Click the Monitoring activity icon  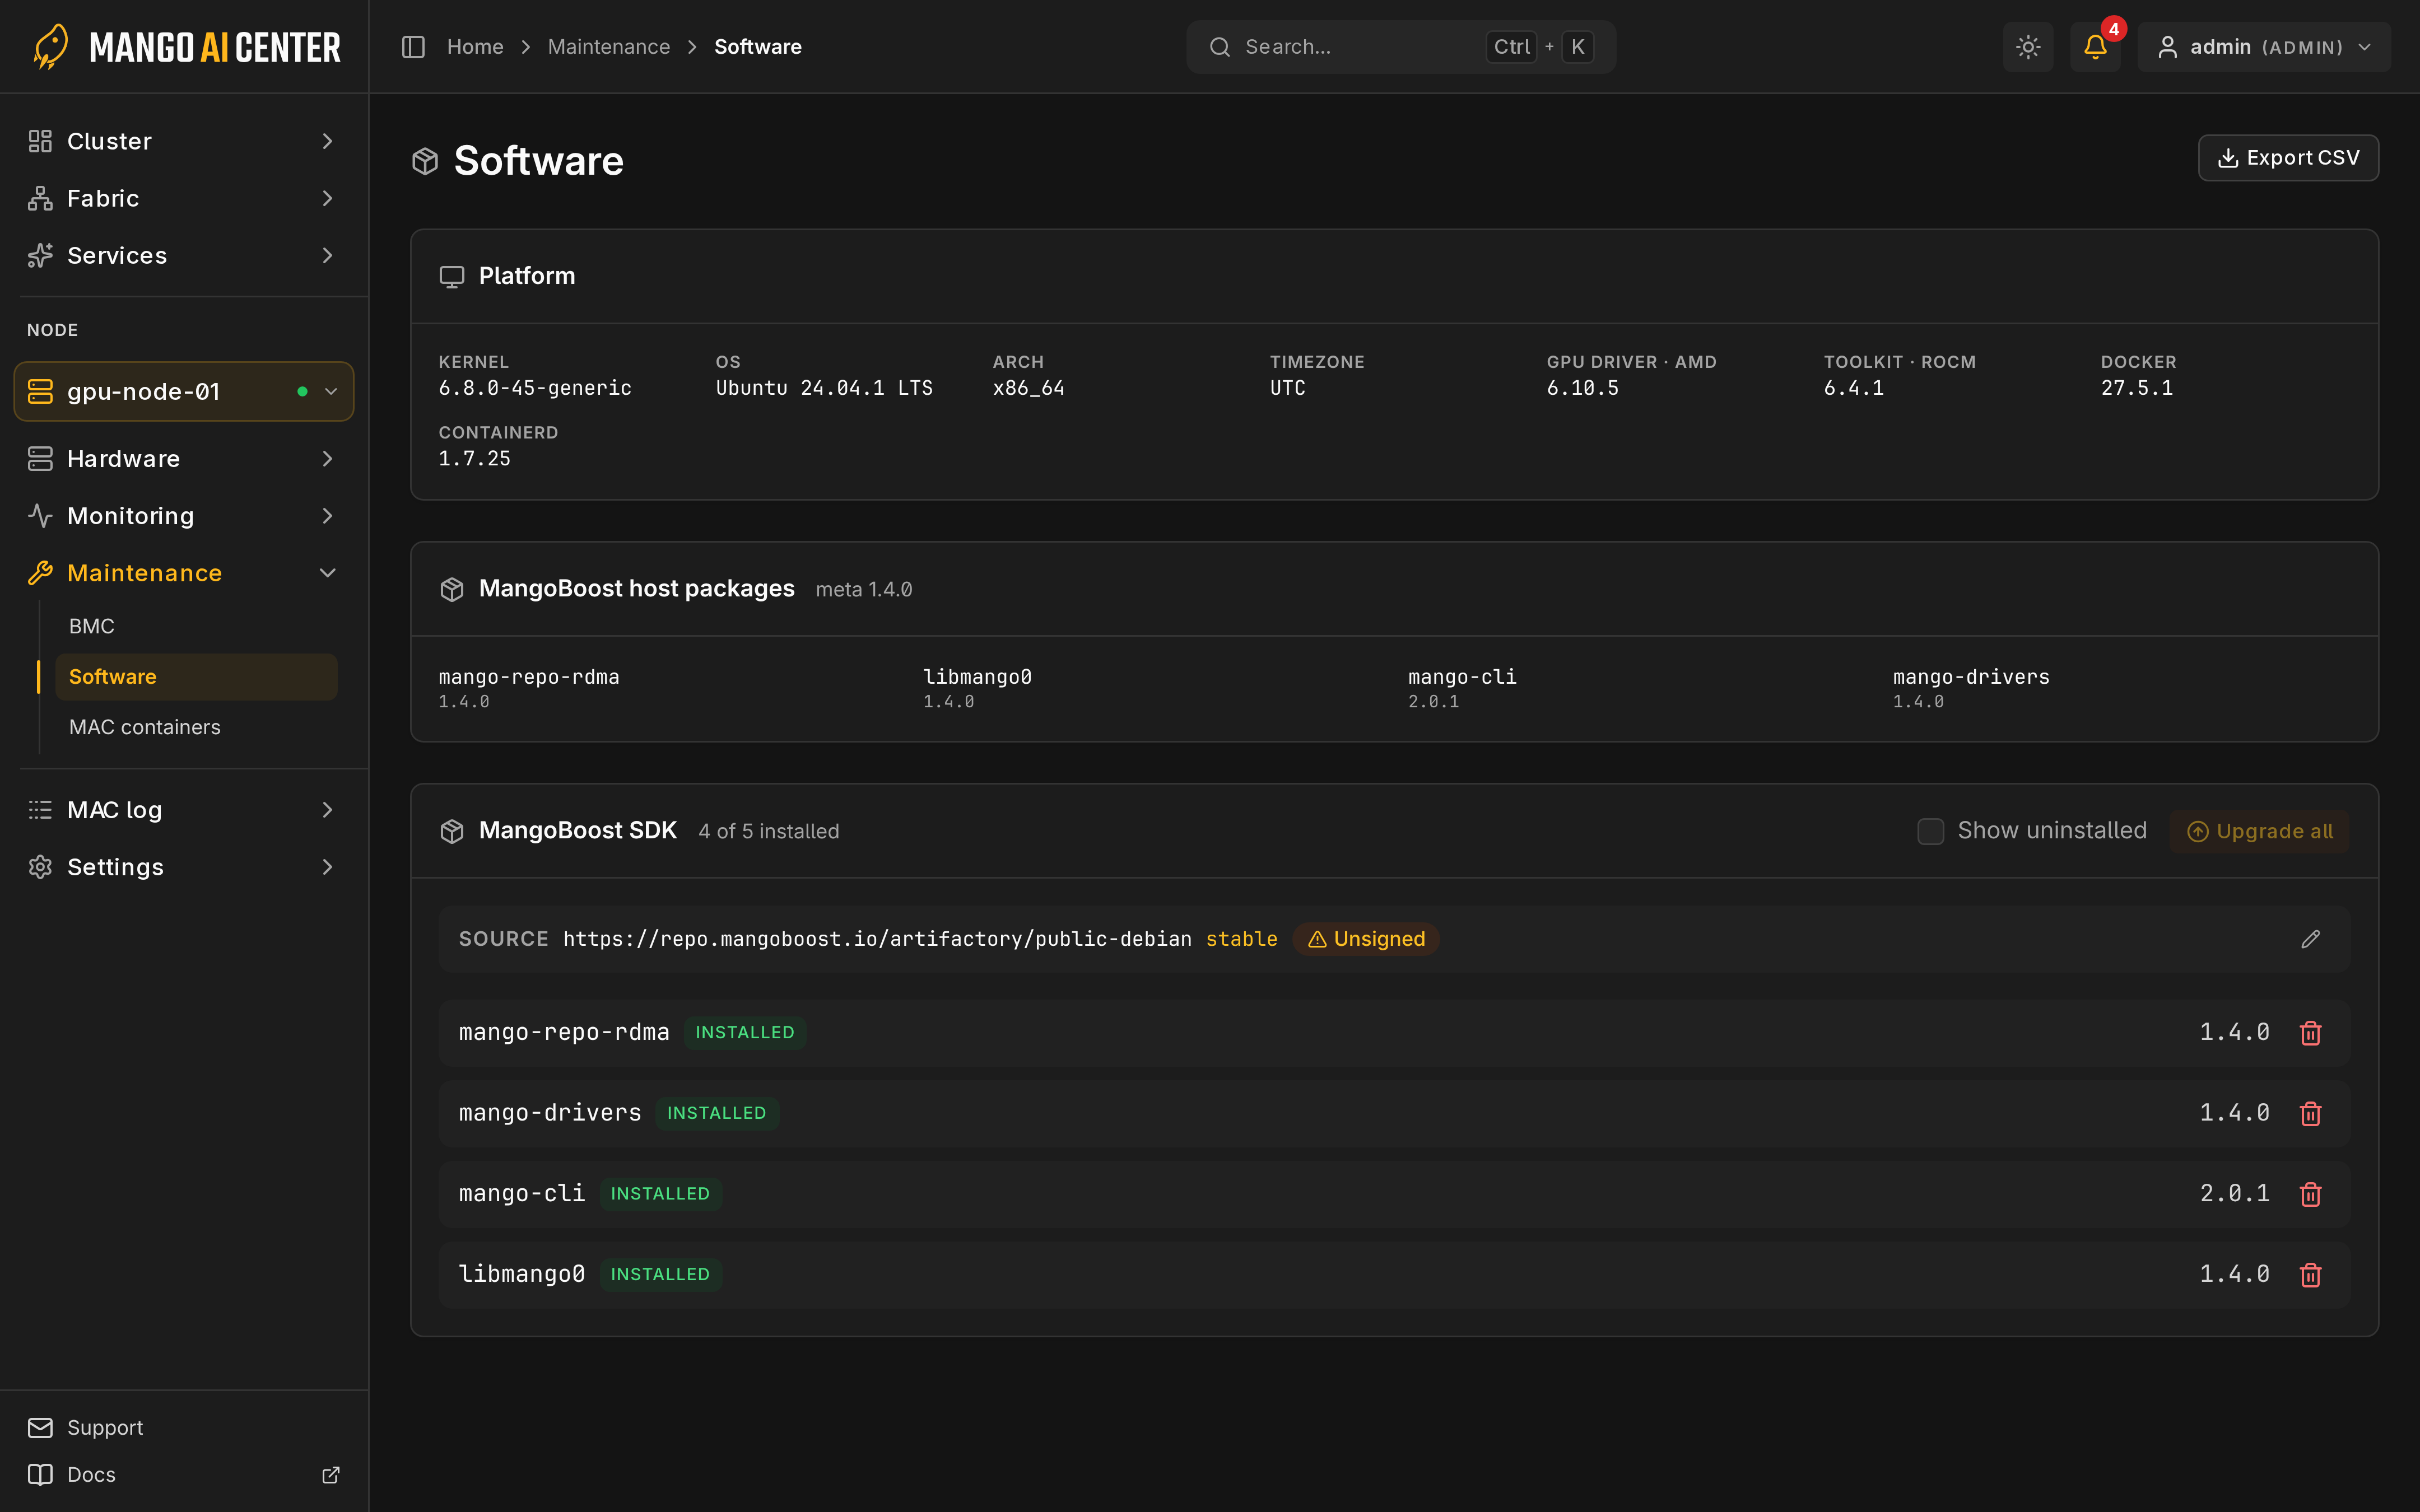tap(40, 516)
